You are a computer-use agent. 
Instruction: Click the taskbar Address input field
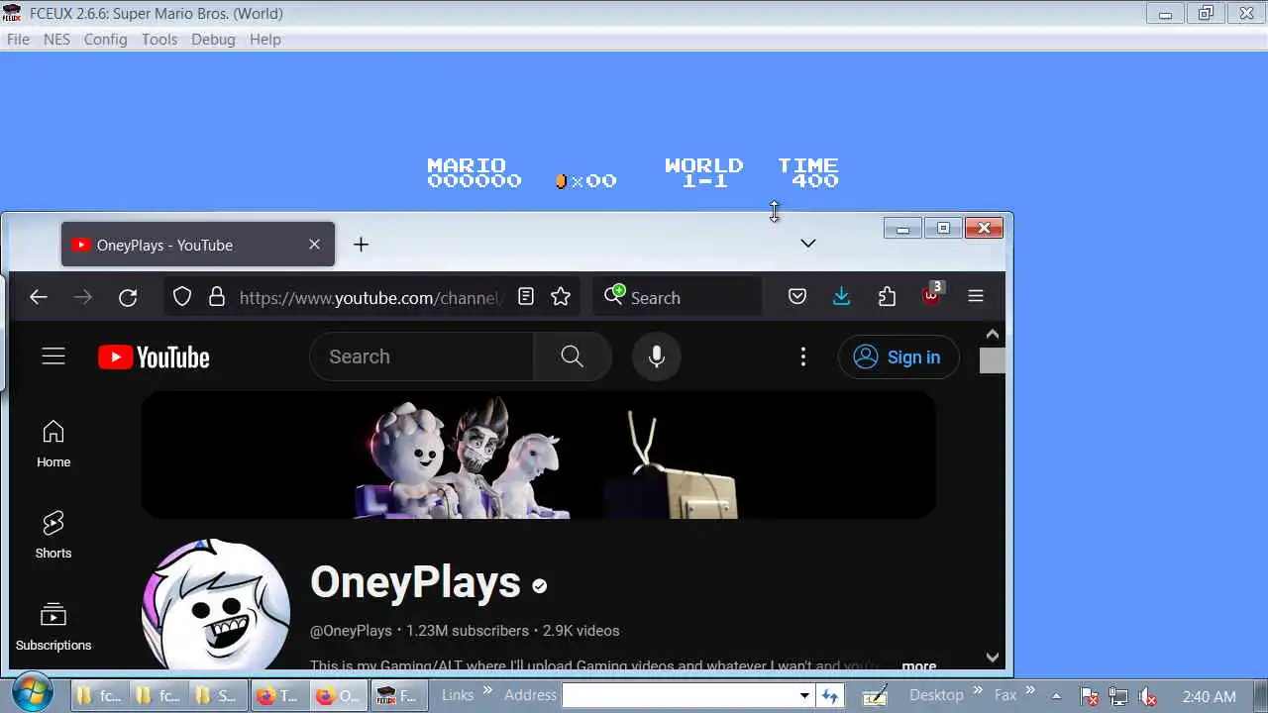coord(680,695)
